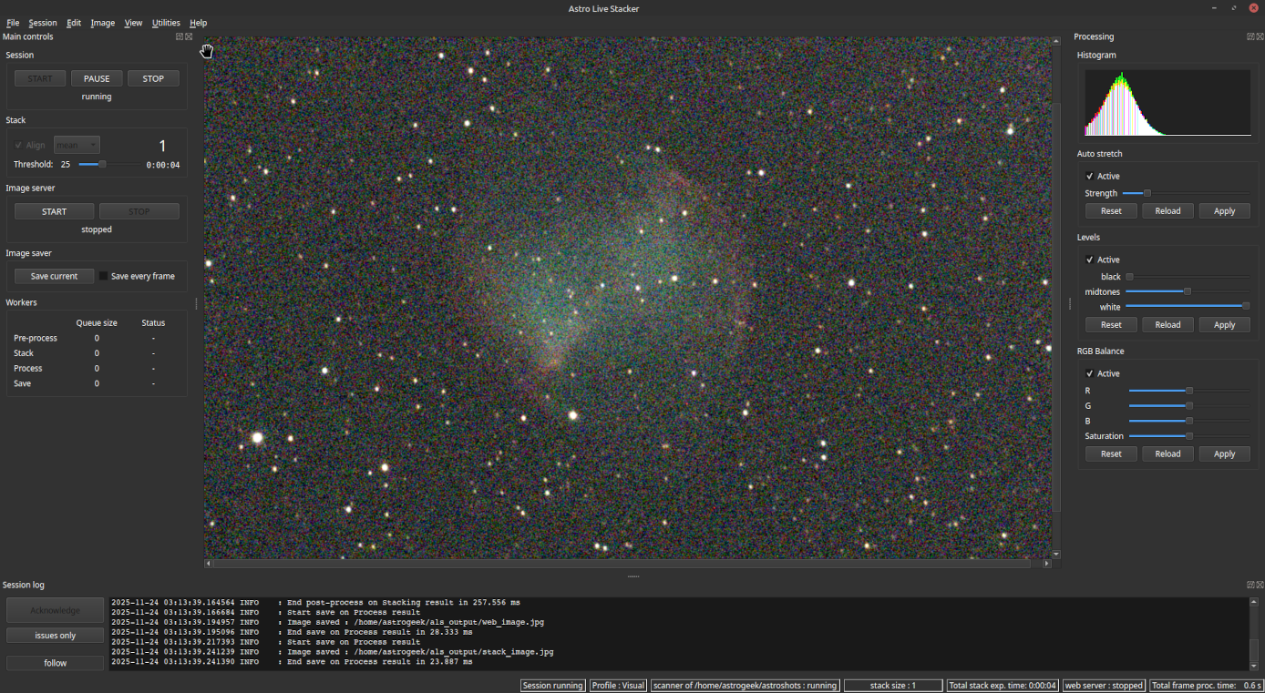Click the 'Session running' status indicator
1265x693 pixels.
coord(552,685)
